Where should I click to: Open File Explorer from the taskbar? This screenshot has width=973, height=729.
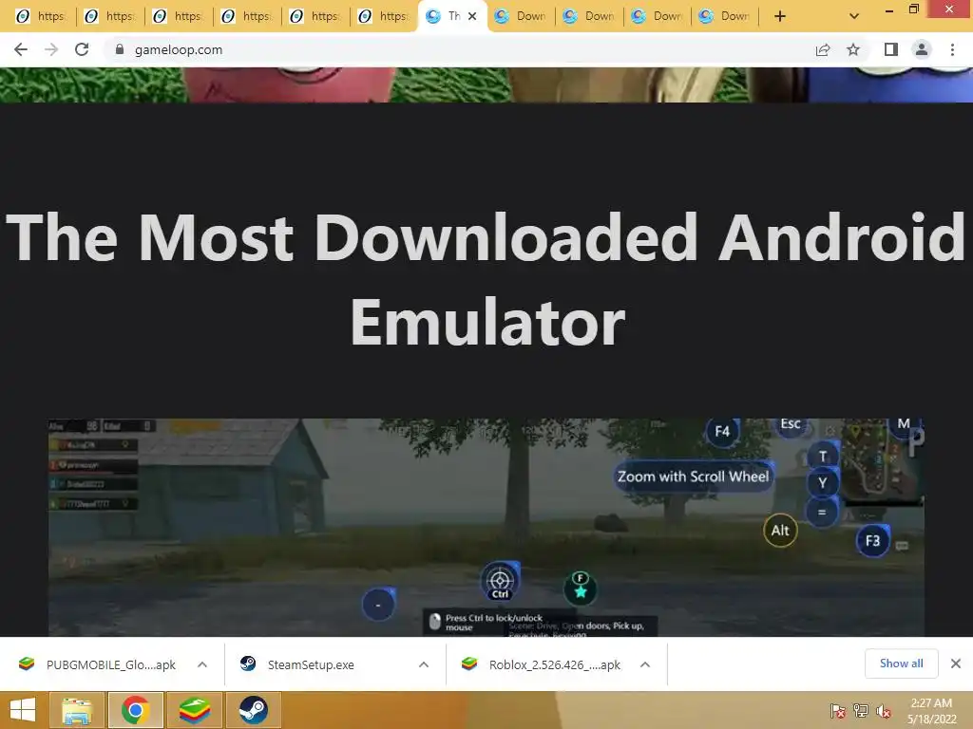77,710
